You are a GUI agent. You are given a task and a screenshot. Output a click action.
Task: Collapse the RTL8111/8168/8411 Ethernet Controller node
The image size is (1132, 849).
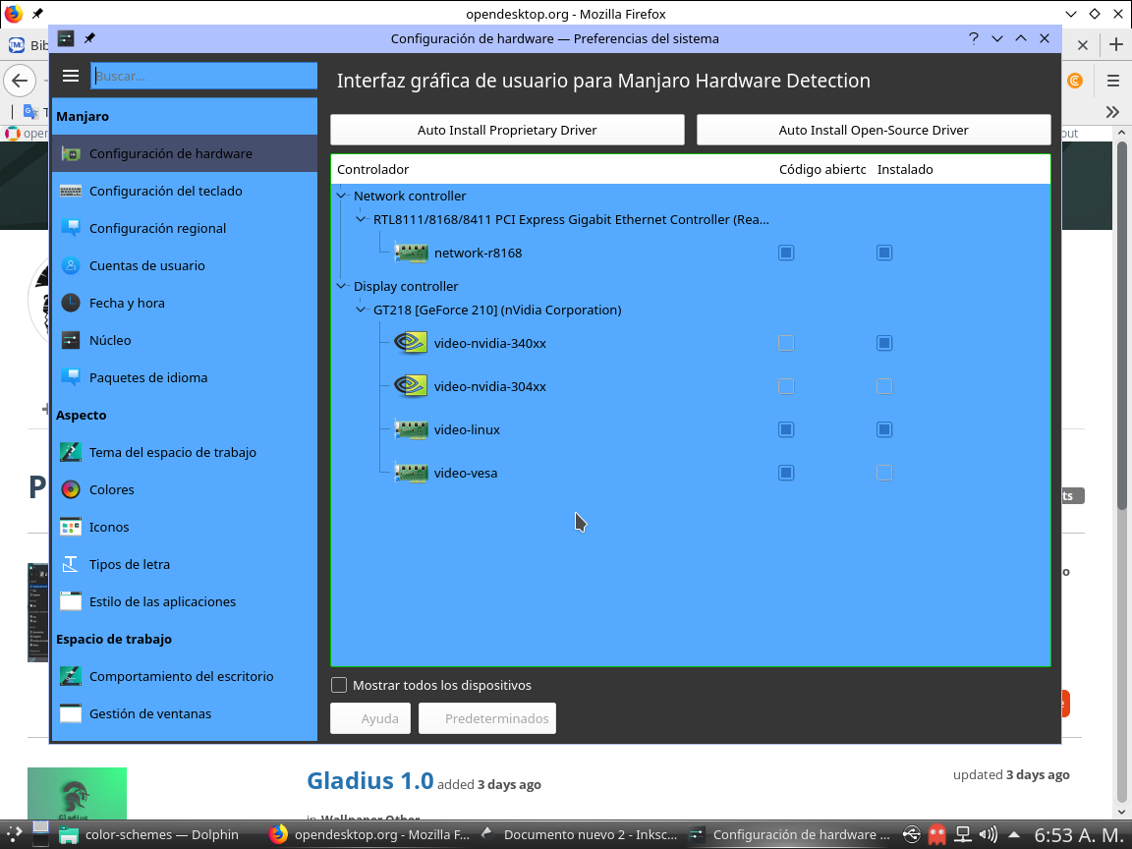pyautogui.click(x=361, y=219)
